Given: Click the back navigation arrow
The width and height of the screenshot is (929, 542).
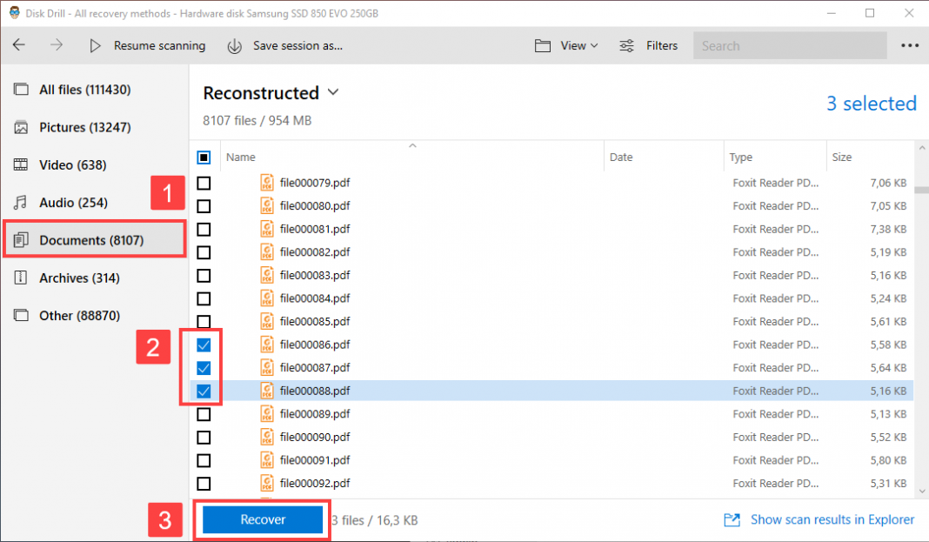Looking at the screenshot, I should (18, 45).
